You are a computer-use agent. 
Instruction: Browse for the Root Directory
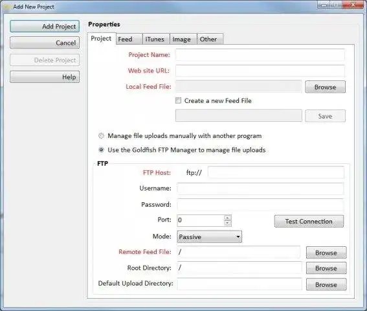[326, 268]
